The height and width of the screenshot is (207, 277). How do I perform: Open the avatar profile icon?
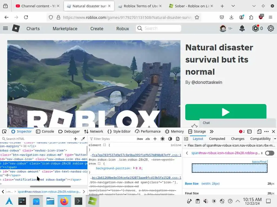click(x=223, y=28)
